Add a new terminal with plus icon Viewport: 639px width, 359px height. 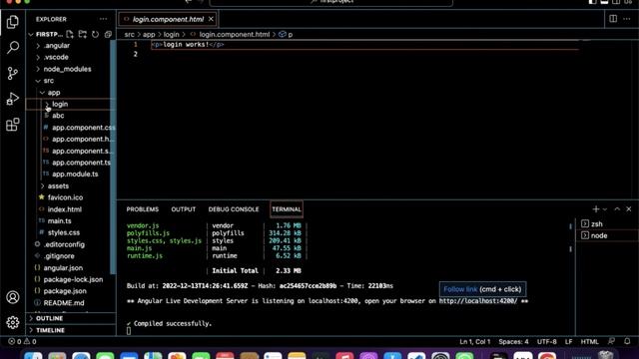pyautogui.click(x=596, y=209)
